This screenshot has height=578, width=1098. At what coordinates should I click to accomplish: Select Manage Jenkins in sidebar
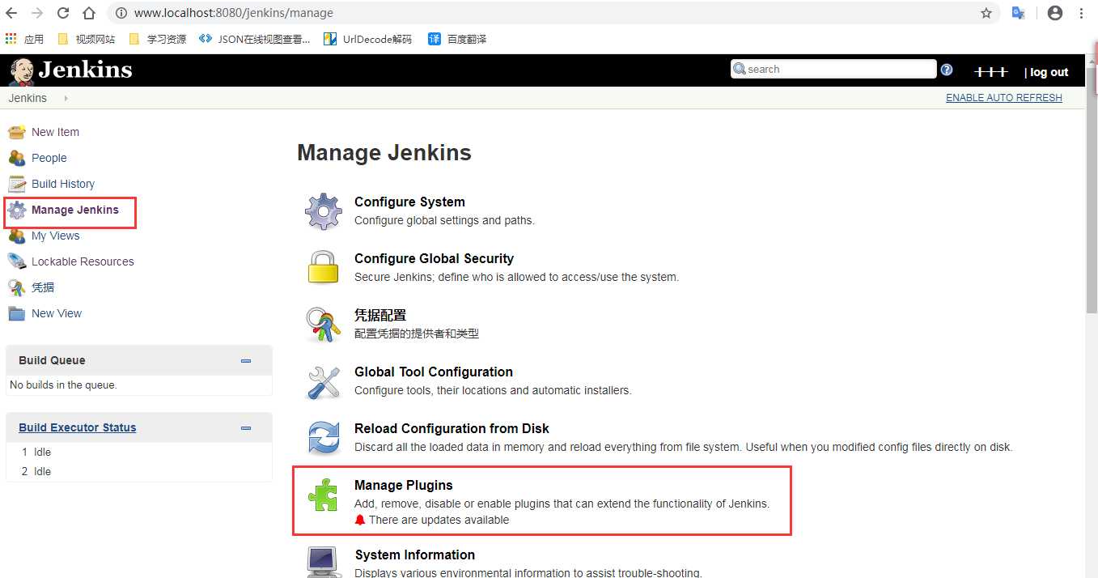point(75,210)
